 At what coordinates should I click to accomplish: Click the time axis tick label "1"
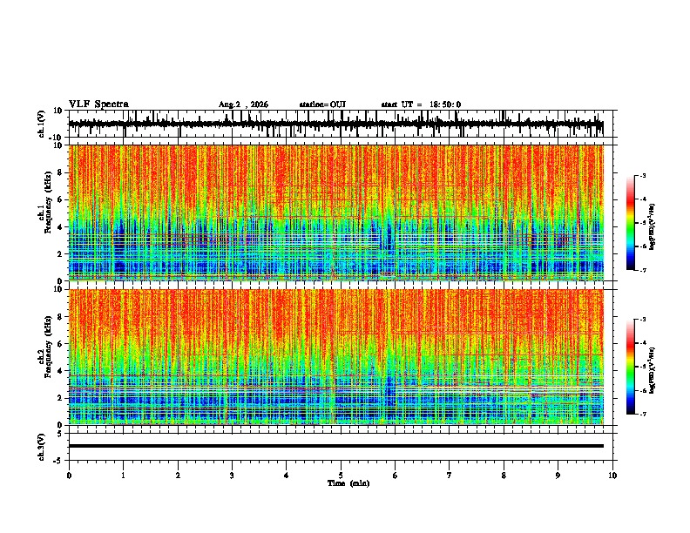click(x=123, y=476)
